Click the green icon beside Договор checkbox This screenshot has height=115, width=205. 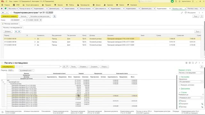click(202, 107)
